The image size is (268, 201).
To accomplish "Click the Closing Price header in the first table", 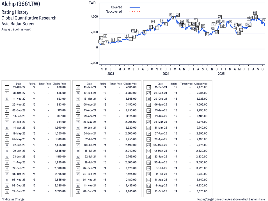I will pyautogui.click(x=59, y=84).
